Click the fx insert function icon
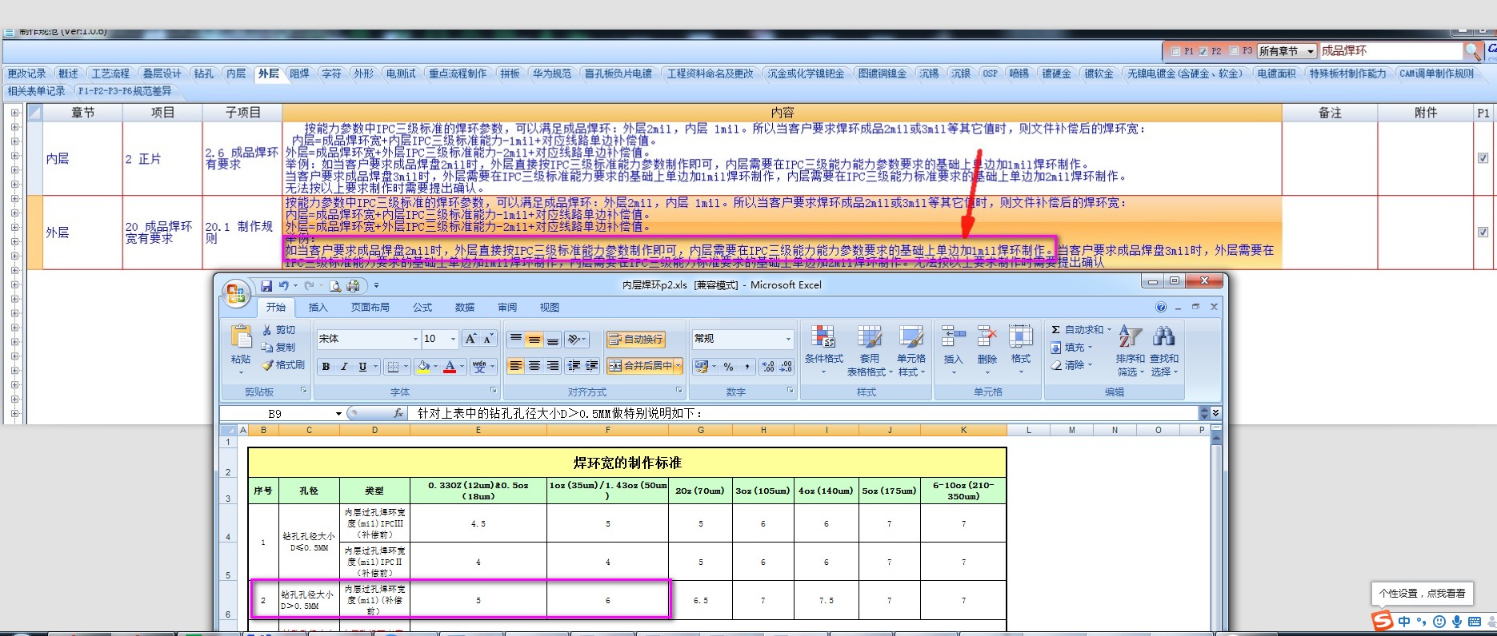This screenshot has height=636, width=1497. 398,413
